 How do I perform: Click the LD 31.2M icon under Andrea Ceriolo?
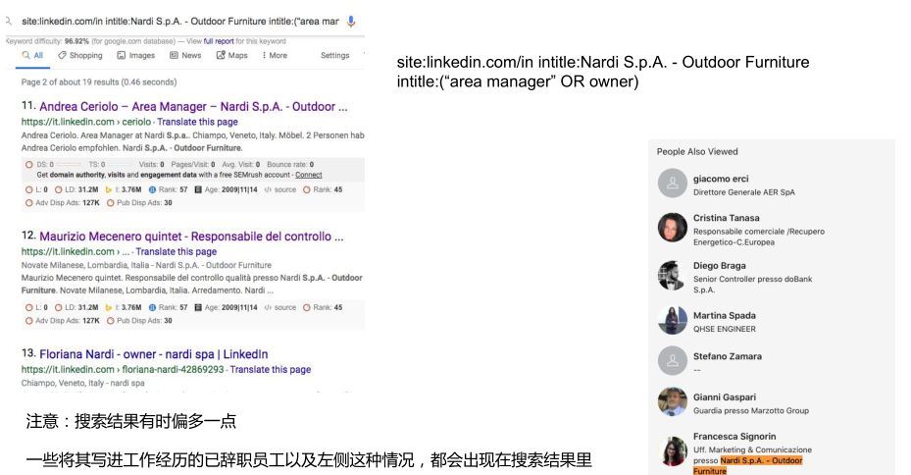click(58, 189)
